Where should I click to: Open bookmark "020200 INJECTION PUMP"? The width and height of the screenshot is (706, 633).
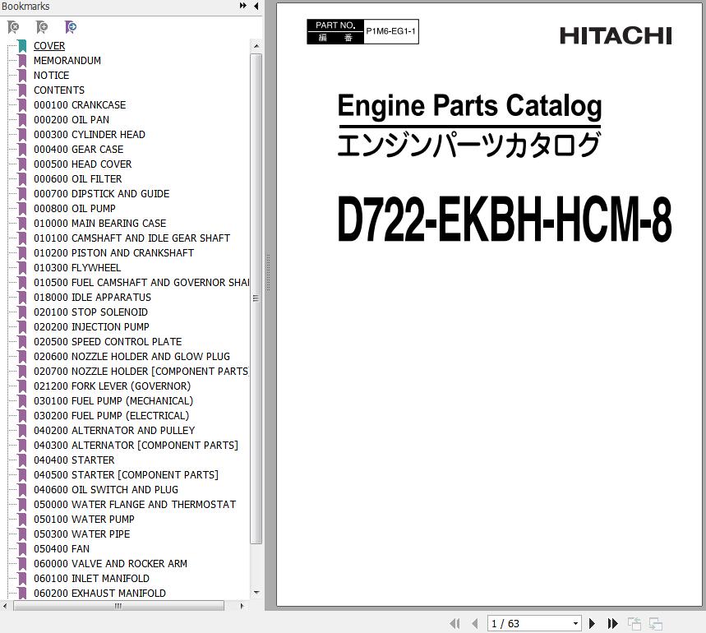click(91, 327)
